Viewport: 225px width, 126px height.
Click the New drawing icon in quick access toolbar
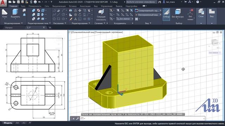(10, 2)
